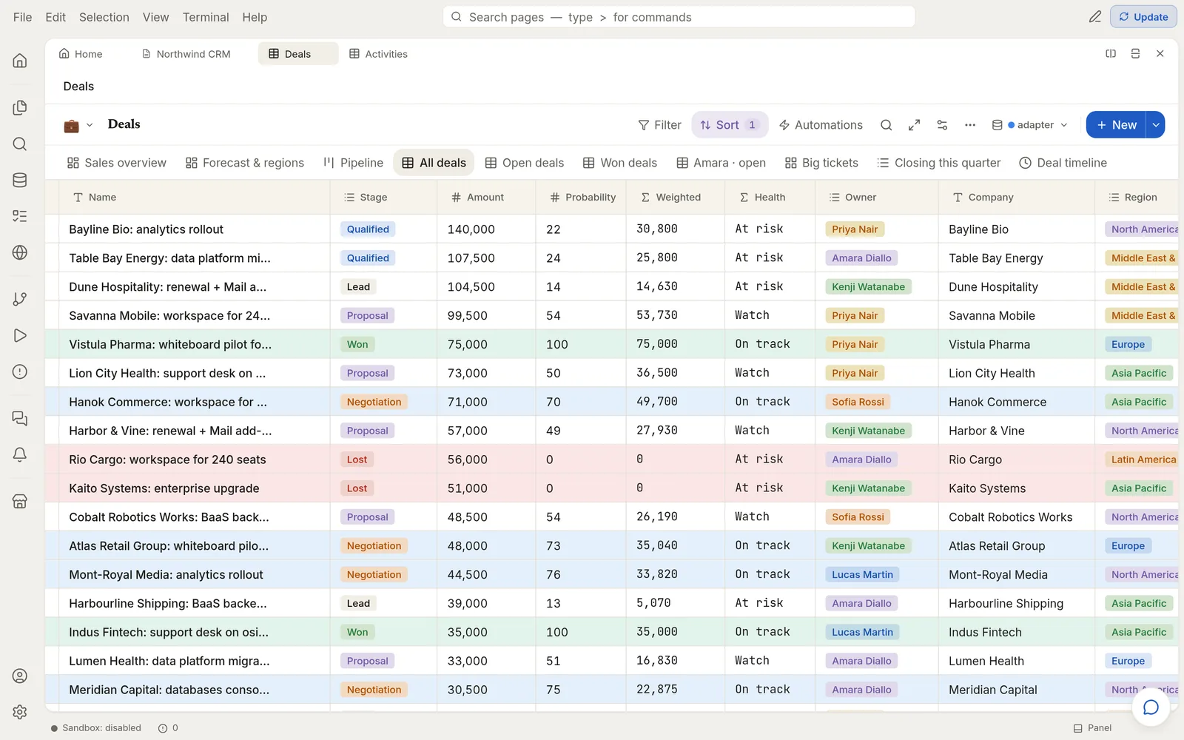Click the New record button

[x=1116, y=125]
